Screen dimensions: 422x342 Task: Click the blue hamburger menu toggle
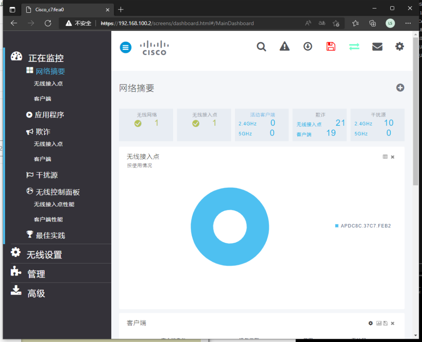coord(125,47)
